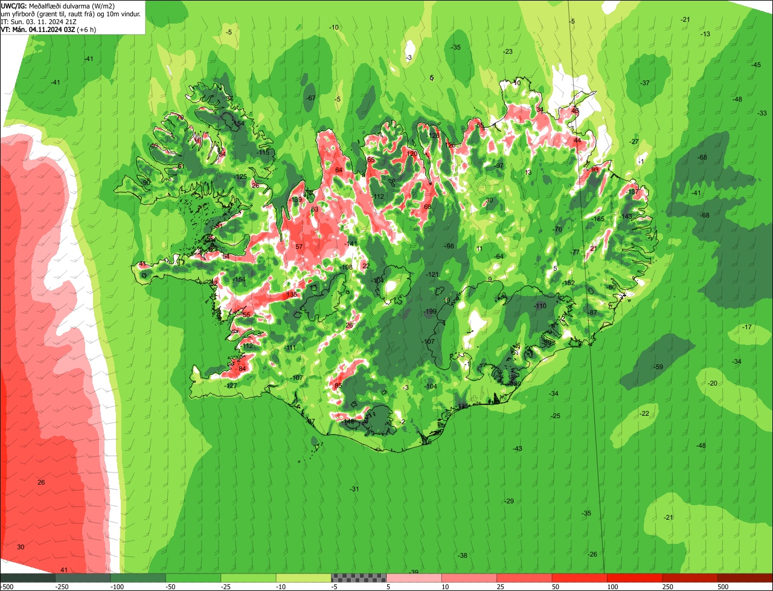773x591 pixels.
Task: Click the '-98' value in central Iceland
Action: pos(449,246)
